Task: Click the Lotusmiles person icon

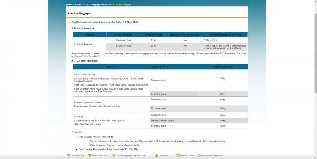Action: tap(157, 155)
